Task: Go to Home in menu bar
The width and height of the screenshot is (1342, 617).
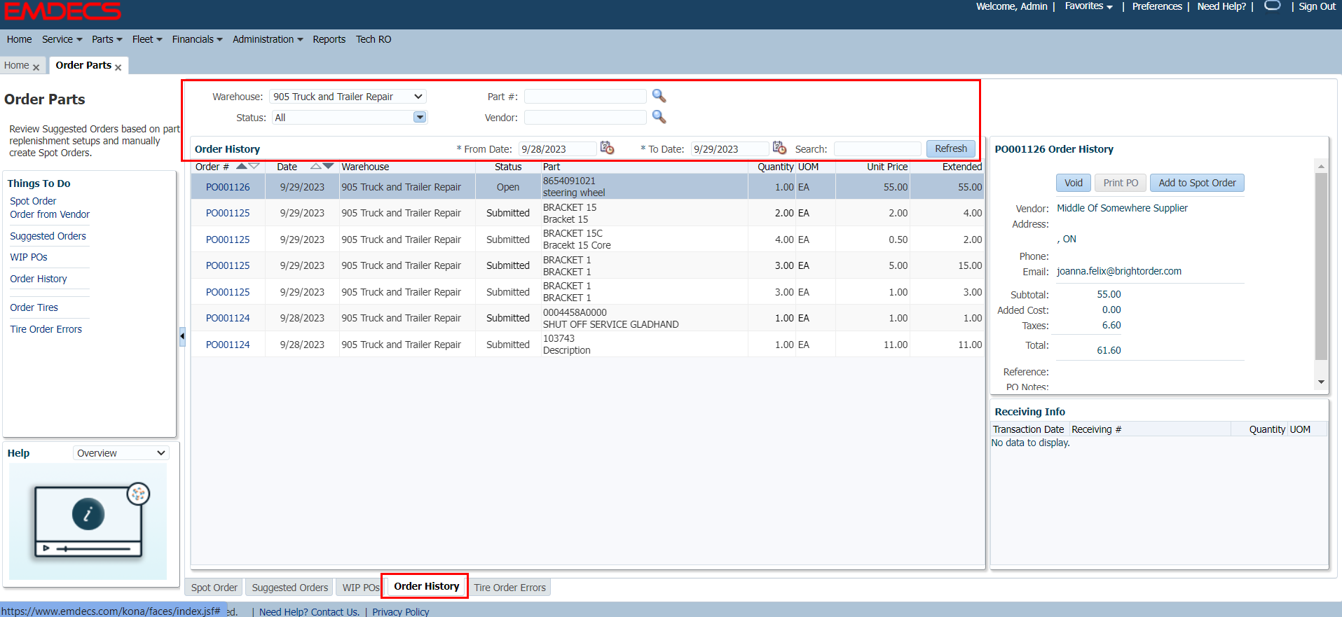Action: pyautogui.click(x=19, y=39)
